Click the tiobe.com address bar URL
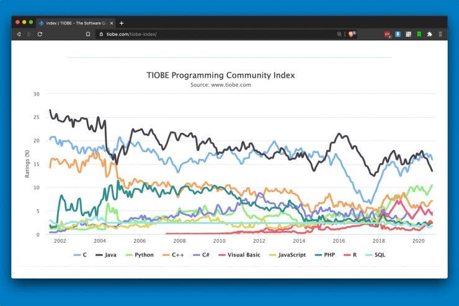 pos(131,34)
